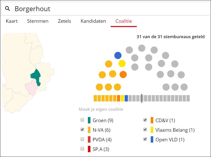Switch to the Kaart tab

[x=12, y=21]
